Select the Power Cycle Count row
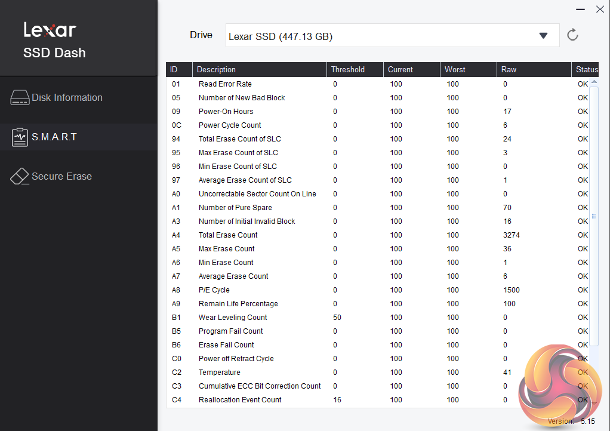610x431 pixels. pyautogui.click(x=378, y=125)
